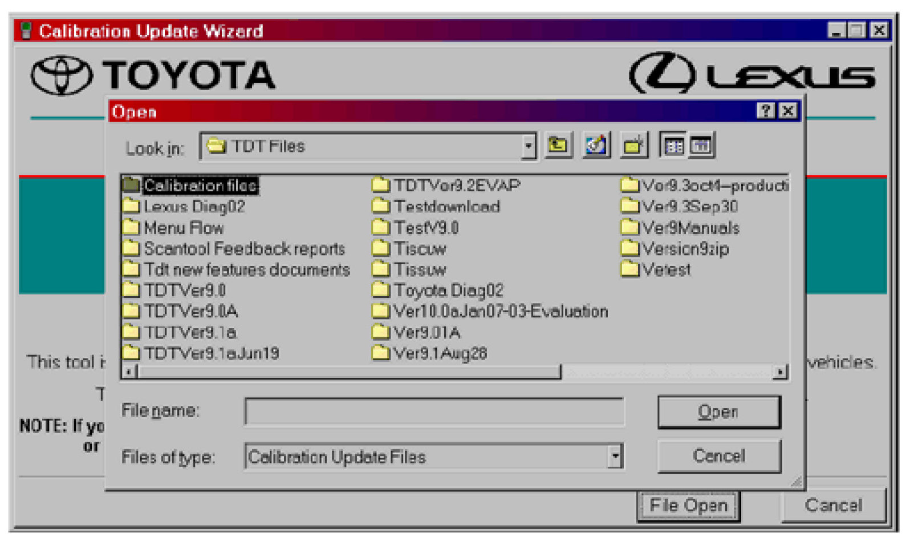Switch to Details view
Image resolution: width=910 pixels, height=541 pixels.
pyautogui.click(x=701, y=146)
